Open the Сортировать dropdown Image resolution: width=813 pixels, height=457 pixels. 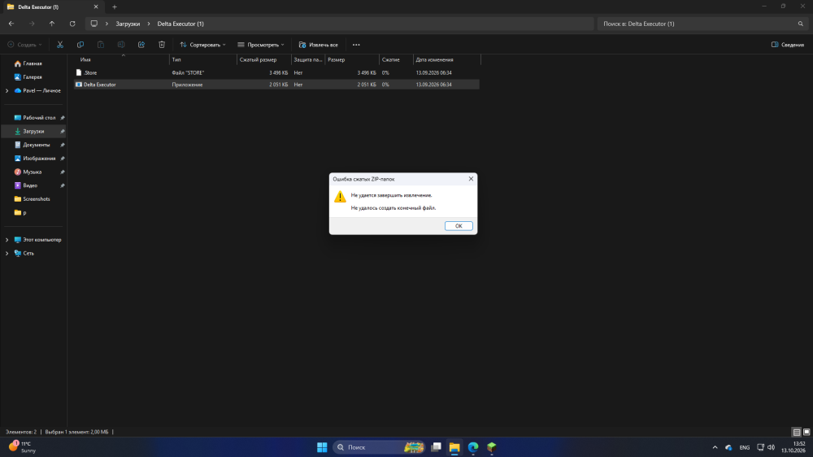(202, 45)
